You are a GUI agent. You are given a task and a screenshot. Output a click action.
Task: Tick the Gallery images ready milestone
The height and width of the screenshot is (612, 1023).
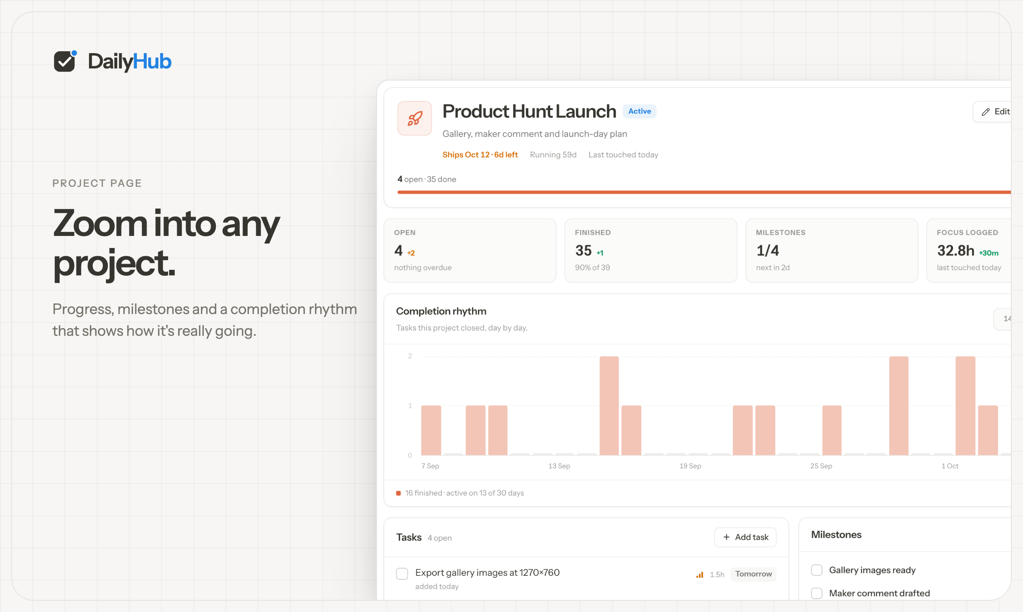tap(817, 570)
